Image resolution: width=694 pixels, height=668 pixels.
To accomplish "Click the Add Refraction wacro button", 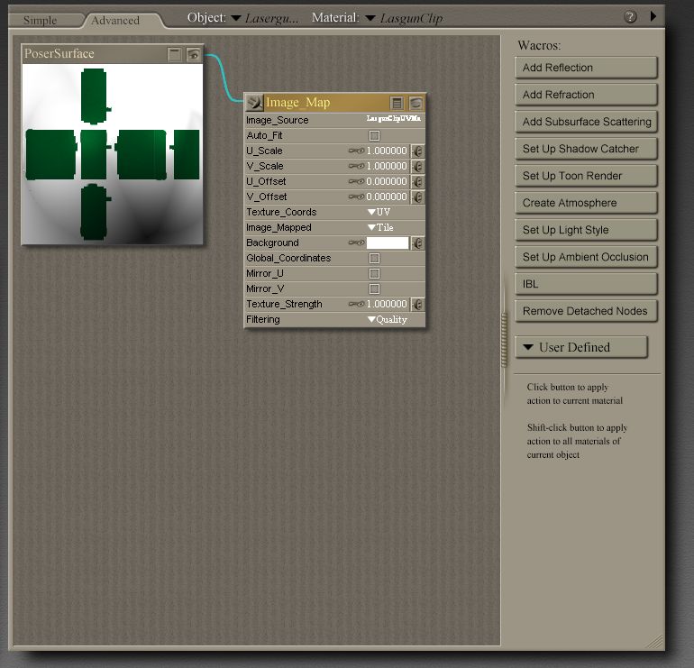I will pyautogui.click(x=586, y=95).
